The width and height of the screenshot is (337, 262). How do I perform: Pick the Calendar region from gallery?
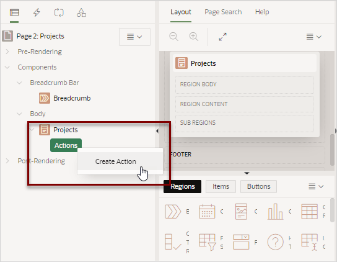click(207, 212)
